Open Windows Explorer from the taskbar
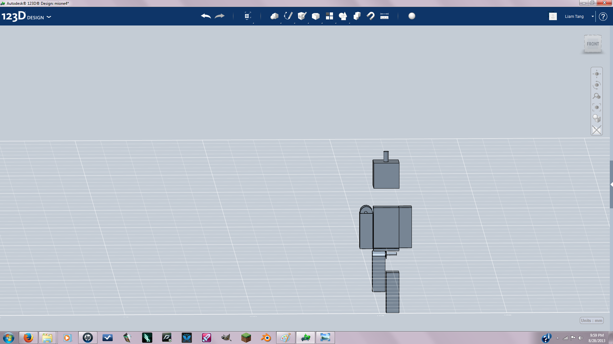 pyautogui.click(x=47, y=338)
